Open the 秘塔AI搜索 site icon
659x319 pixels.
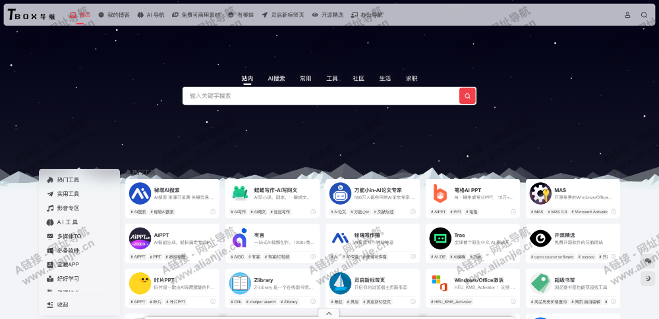[140, 193]
